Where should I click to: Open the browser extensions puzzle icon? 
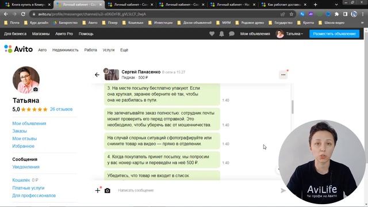[x=336, y=14]
